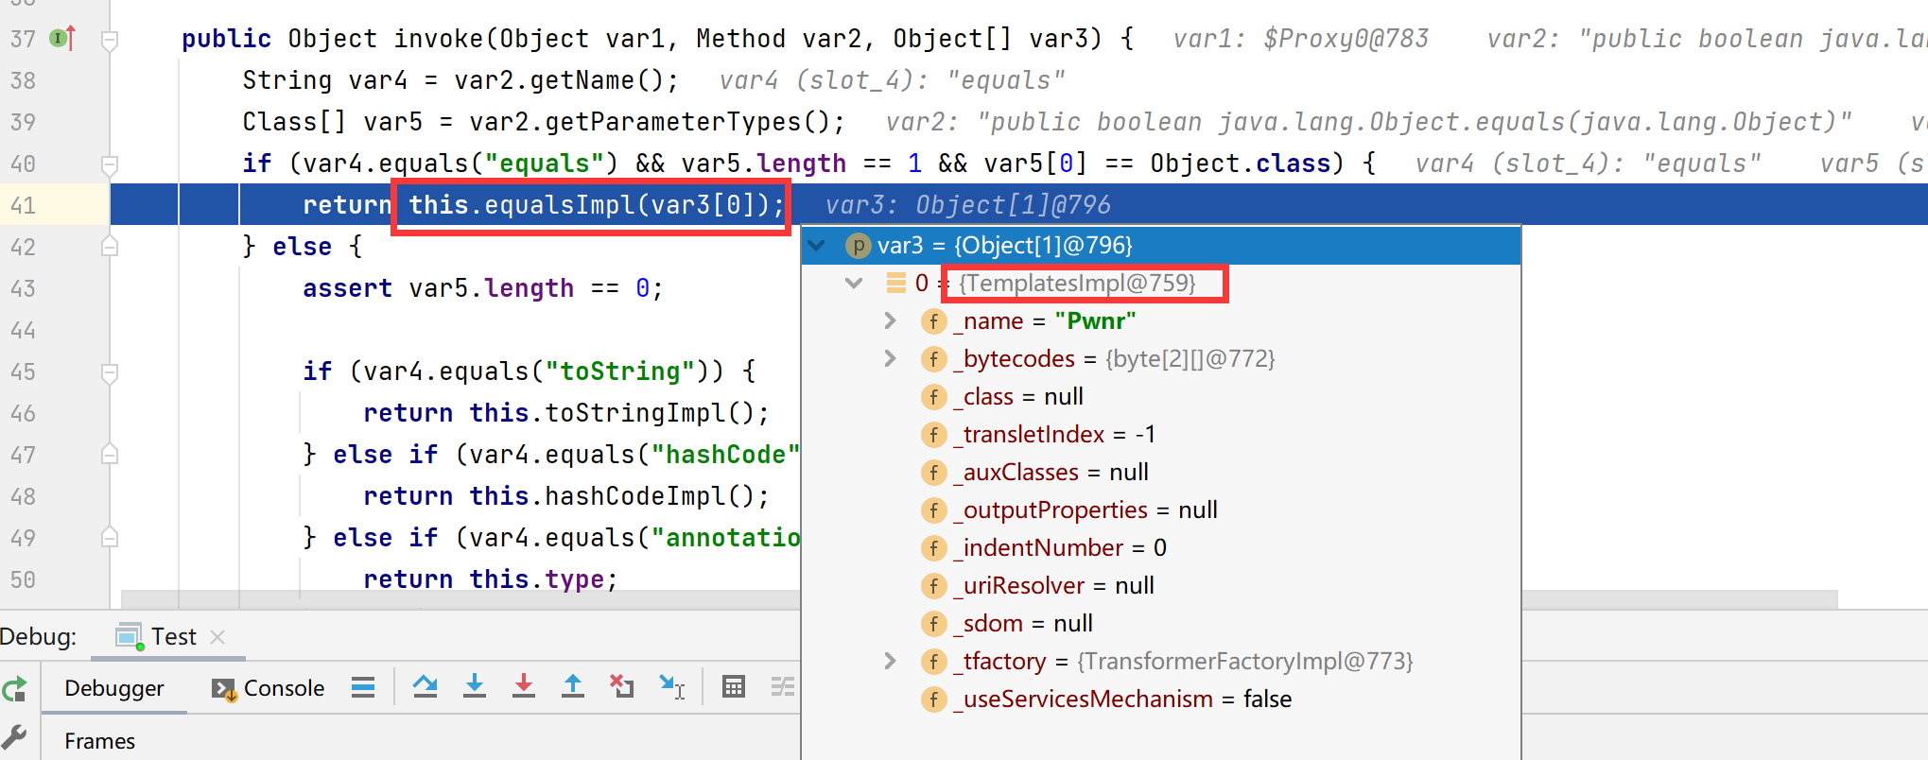Image resolution: width=1928 pixels, height=760 pixels.
Task: Click the field icon beside _auxClasses
Action: 933,473
